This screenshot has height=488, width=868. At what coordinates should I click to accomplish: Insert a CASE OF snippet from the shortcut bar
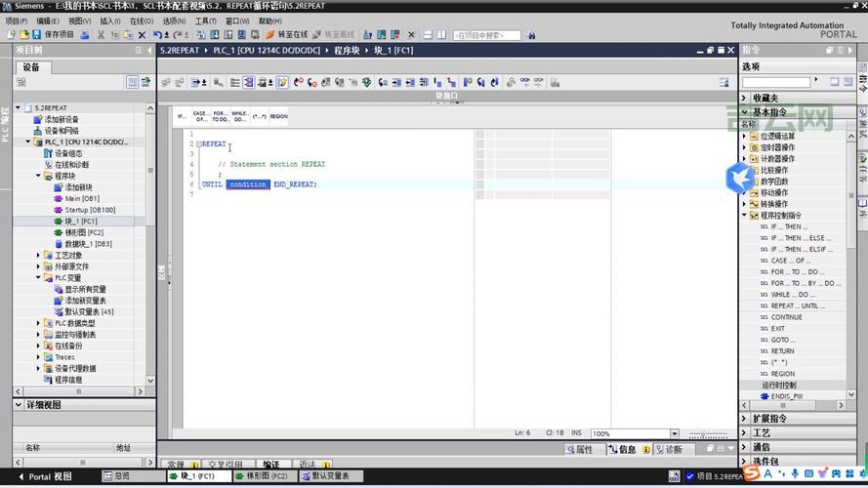(x=200, y=116)
